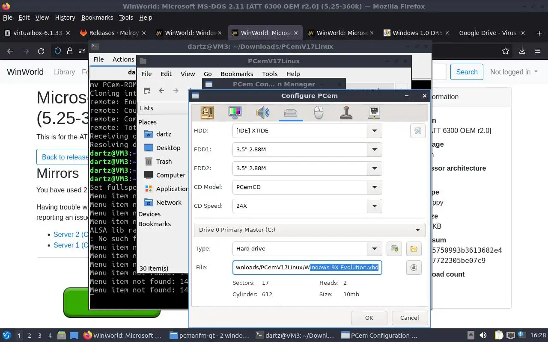The width and height of the screenshot is (548, 342).
Task: Click the new hard drive image icon
Action: pos(394,249)
